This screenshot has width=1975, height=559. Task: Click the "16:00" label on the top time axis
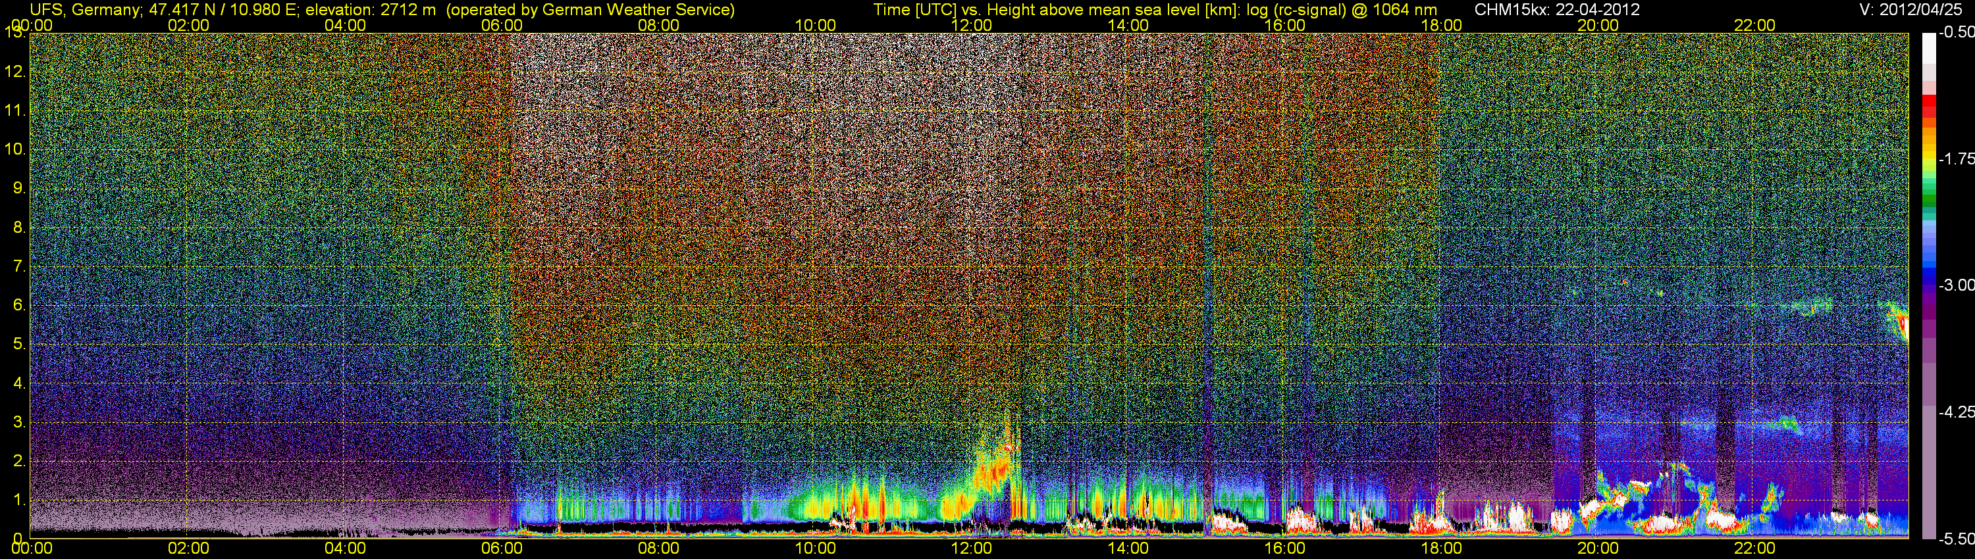pyautogui.click(x=1285, y=25)
